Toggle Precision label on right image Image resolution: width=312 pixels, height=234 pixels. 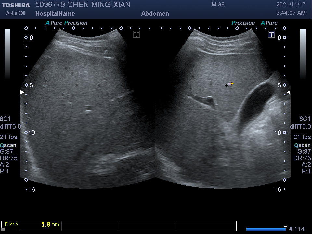[243, 23]
